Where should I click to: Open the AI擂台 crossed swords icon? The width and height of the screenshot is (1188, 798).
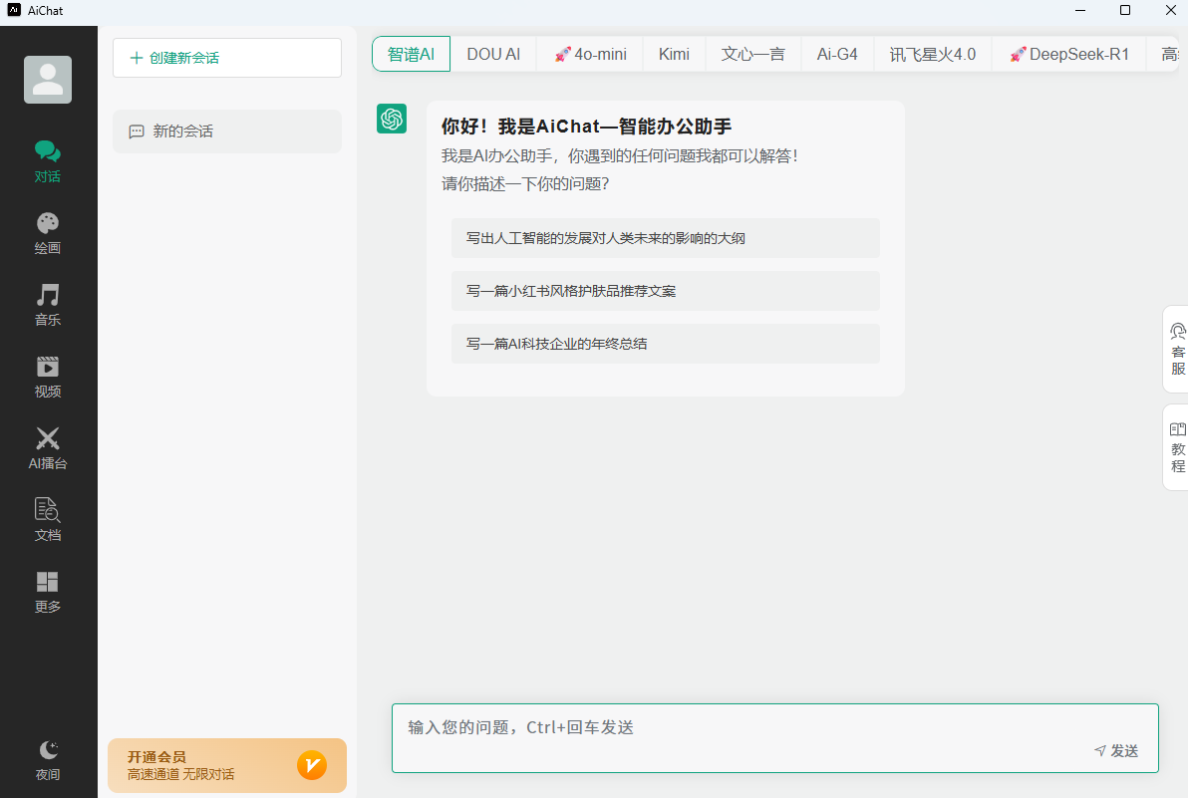48,439
